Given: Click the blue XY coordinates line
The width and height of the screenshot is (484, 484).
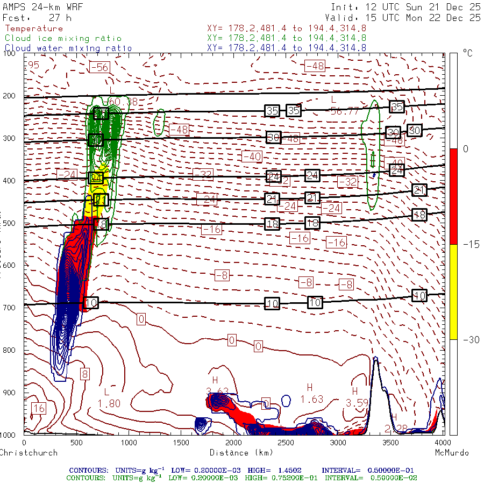Looking at the screenshot, I should tap(287, 48).
